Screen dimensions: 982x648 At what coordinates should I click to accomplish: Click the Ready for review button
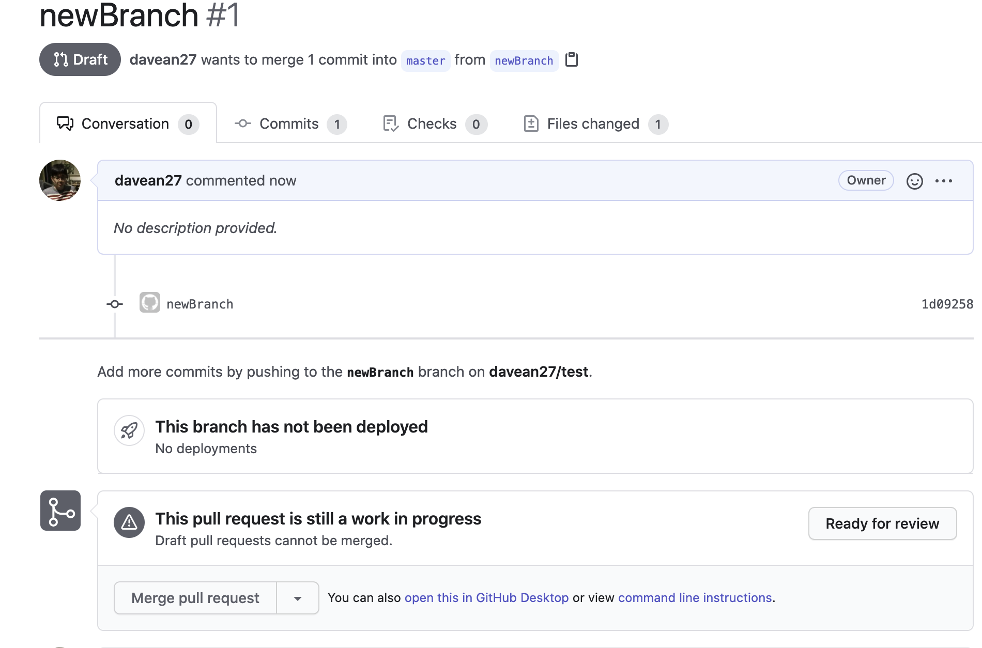882,523
